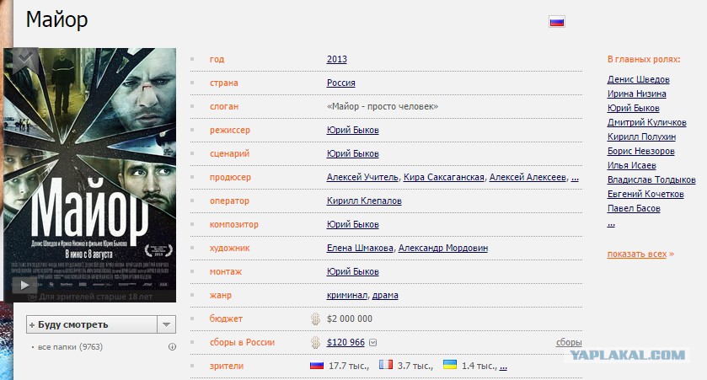The width and height of the screenshot is (707, 380).
Task: Select the slogan text «Майор - просто человек»
Action: [x=383, y=106]
